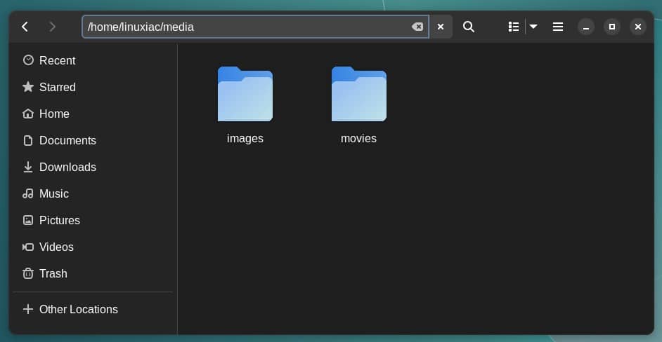Select the images folder icon
Screen dimensions: 662x342
pos(245,94)
